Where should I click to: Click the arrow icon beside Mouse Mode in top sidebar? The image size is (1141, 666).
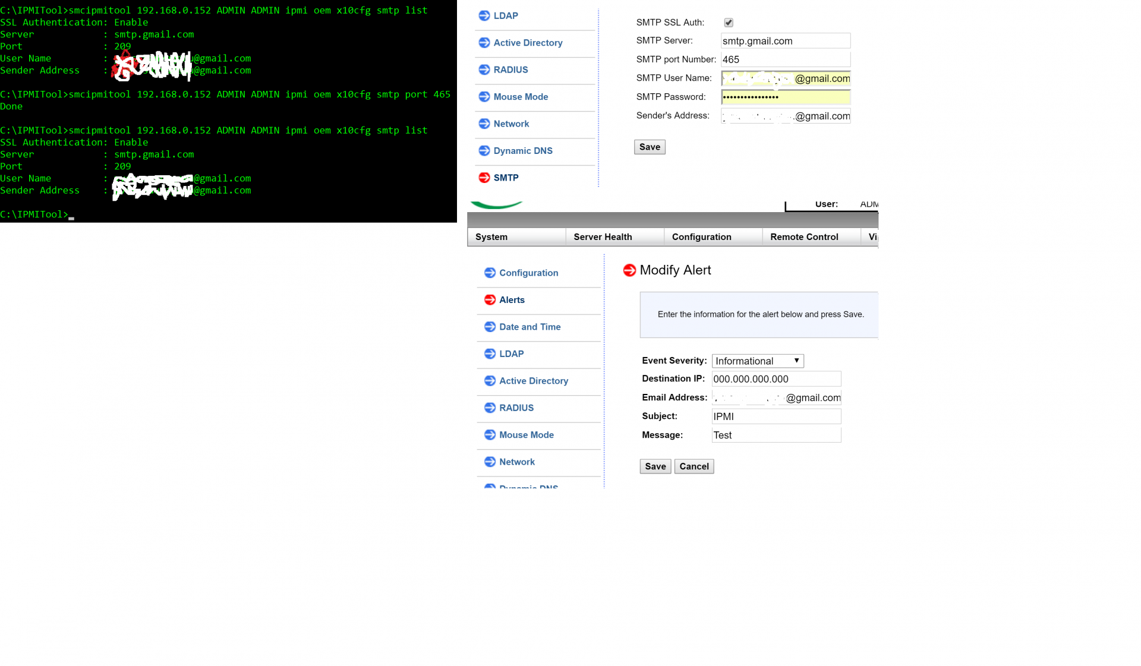tap(484, 97)
